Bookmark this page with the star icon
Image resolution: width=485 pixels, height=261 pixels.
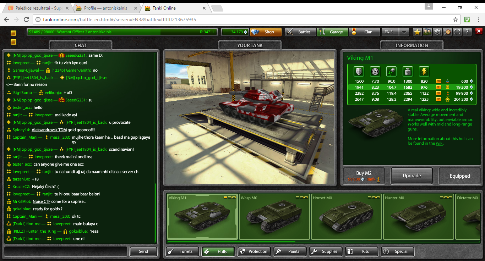pos(456,20)
